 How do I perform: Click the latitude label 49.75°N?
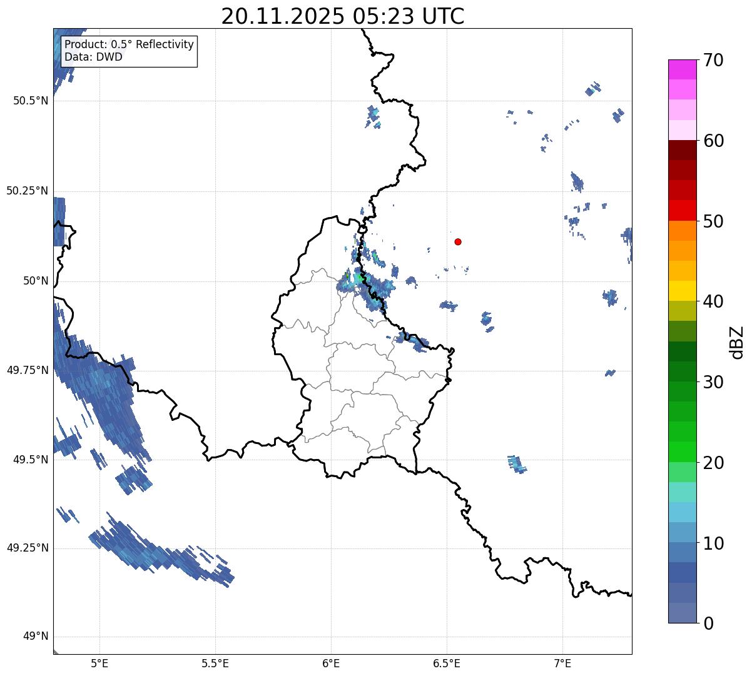[27, 370]
